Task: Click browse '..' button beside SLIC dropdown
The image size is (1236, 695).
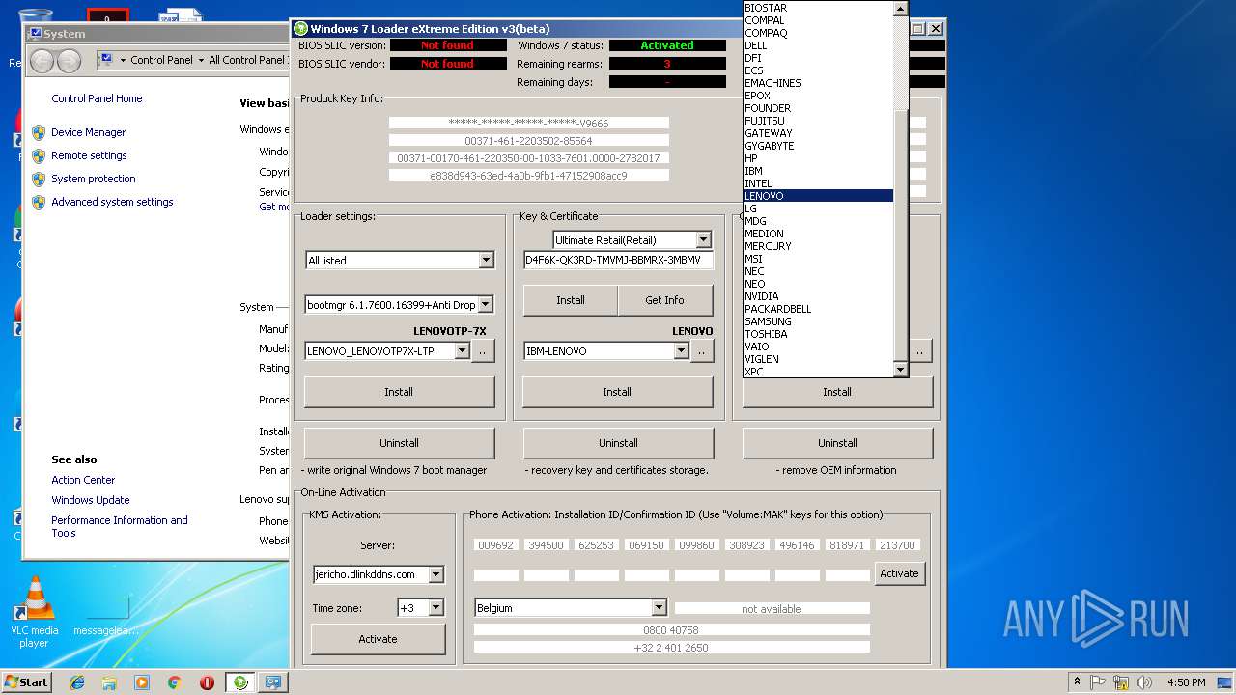Action: point(483,351)
